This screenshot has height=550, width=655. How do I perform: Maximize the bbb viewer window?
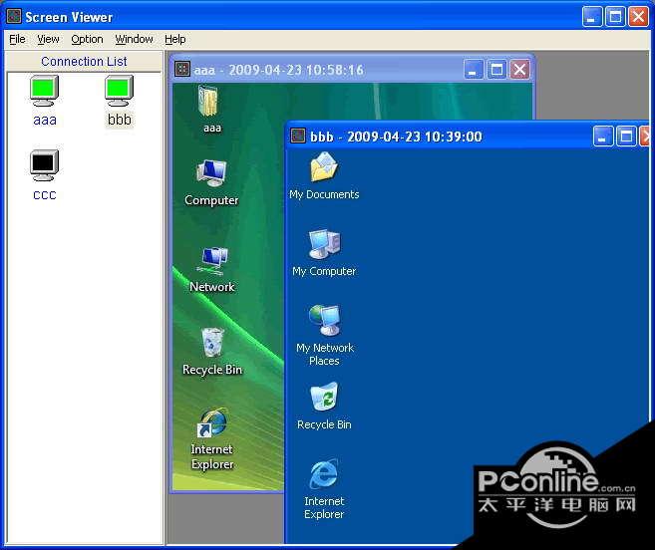[x=626, y=137]
